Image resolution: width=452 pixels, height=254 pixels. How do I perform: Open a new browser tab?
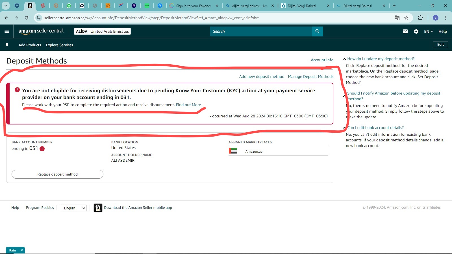(394, 6)
